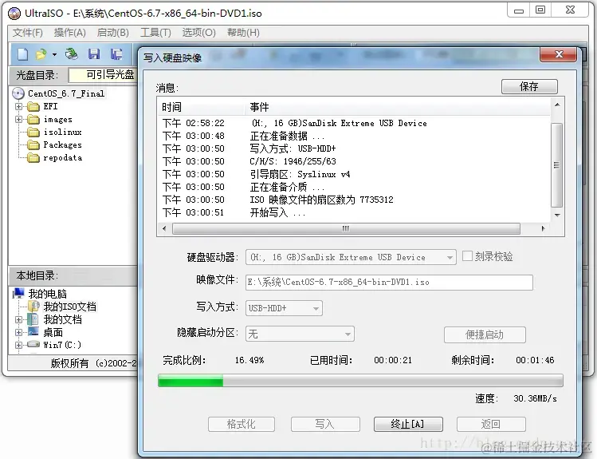Expand the 桌面 node

coord(18,332)
